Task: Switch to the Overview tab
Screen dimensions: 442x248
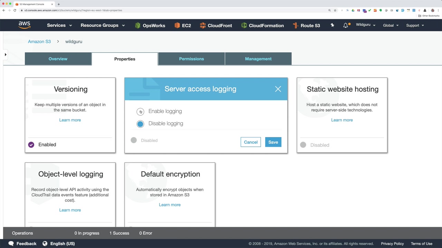Action: coord(58,59)
